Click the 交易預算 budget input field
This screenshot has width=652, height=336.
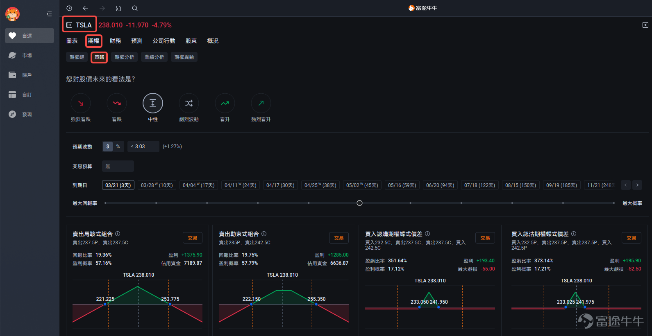click(118, 166)
